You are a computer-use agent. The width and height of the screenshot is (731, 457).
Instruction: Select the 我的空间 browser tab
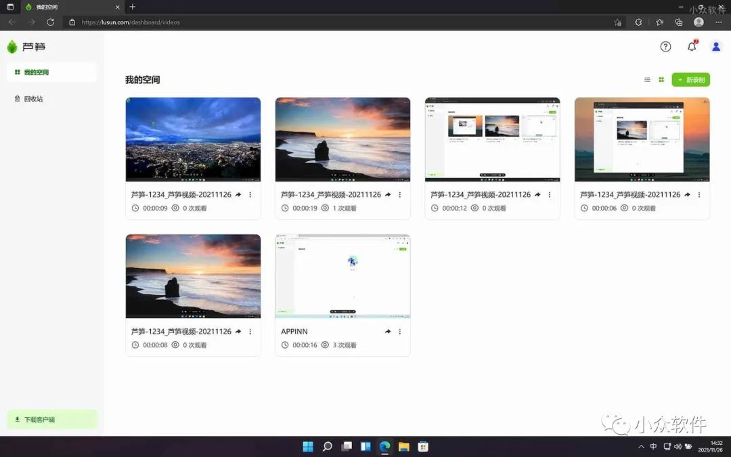(x=72, y=7)
